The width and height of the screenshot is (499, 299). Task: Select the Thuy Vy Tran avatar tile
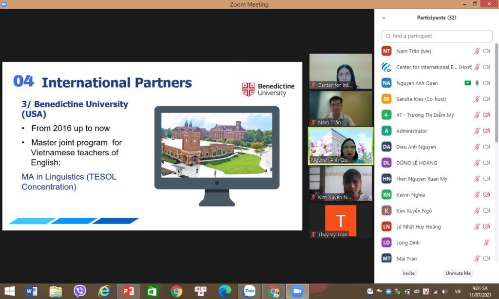click(x=341, y=221)
